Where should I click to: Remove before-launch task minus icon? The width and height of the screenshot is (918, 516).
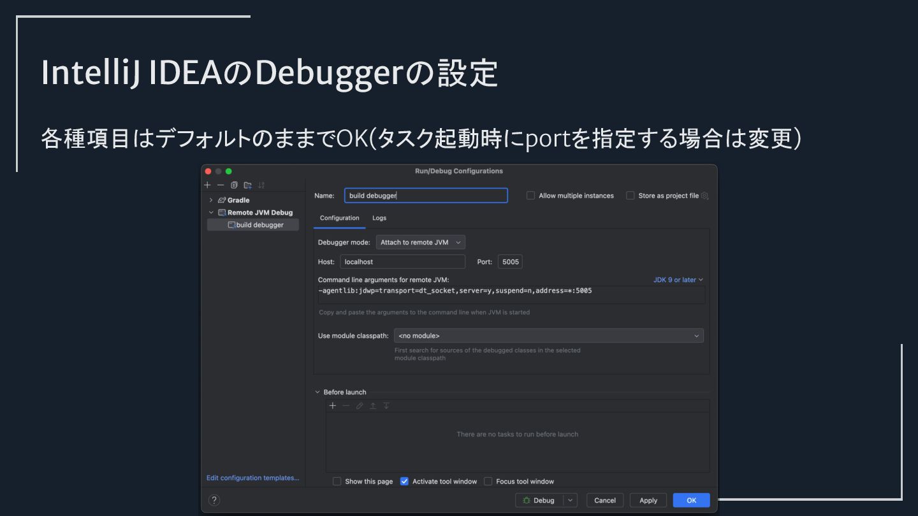coord(346,406)
